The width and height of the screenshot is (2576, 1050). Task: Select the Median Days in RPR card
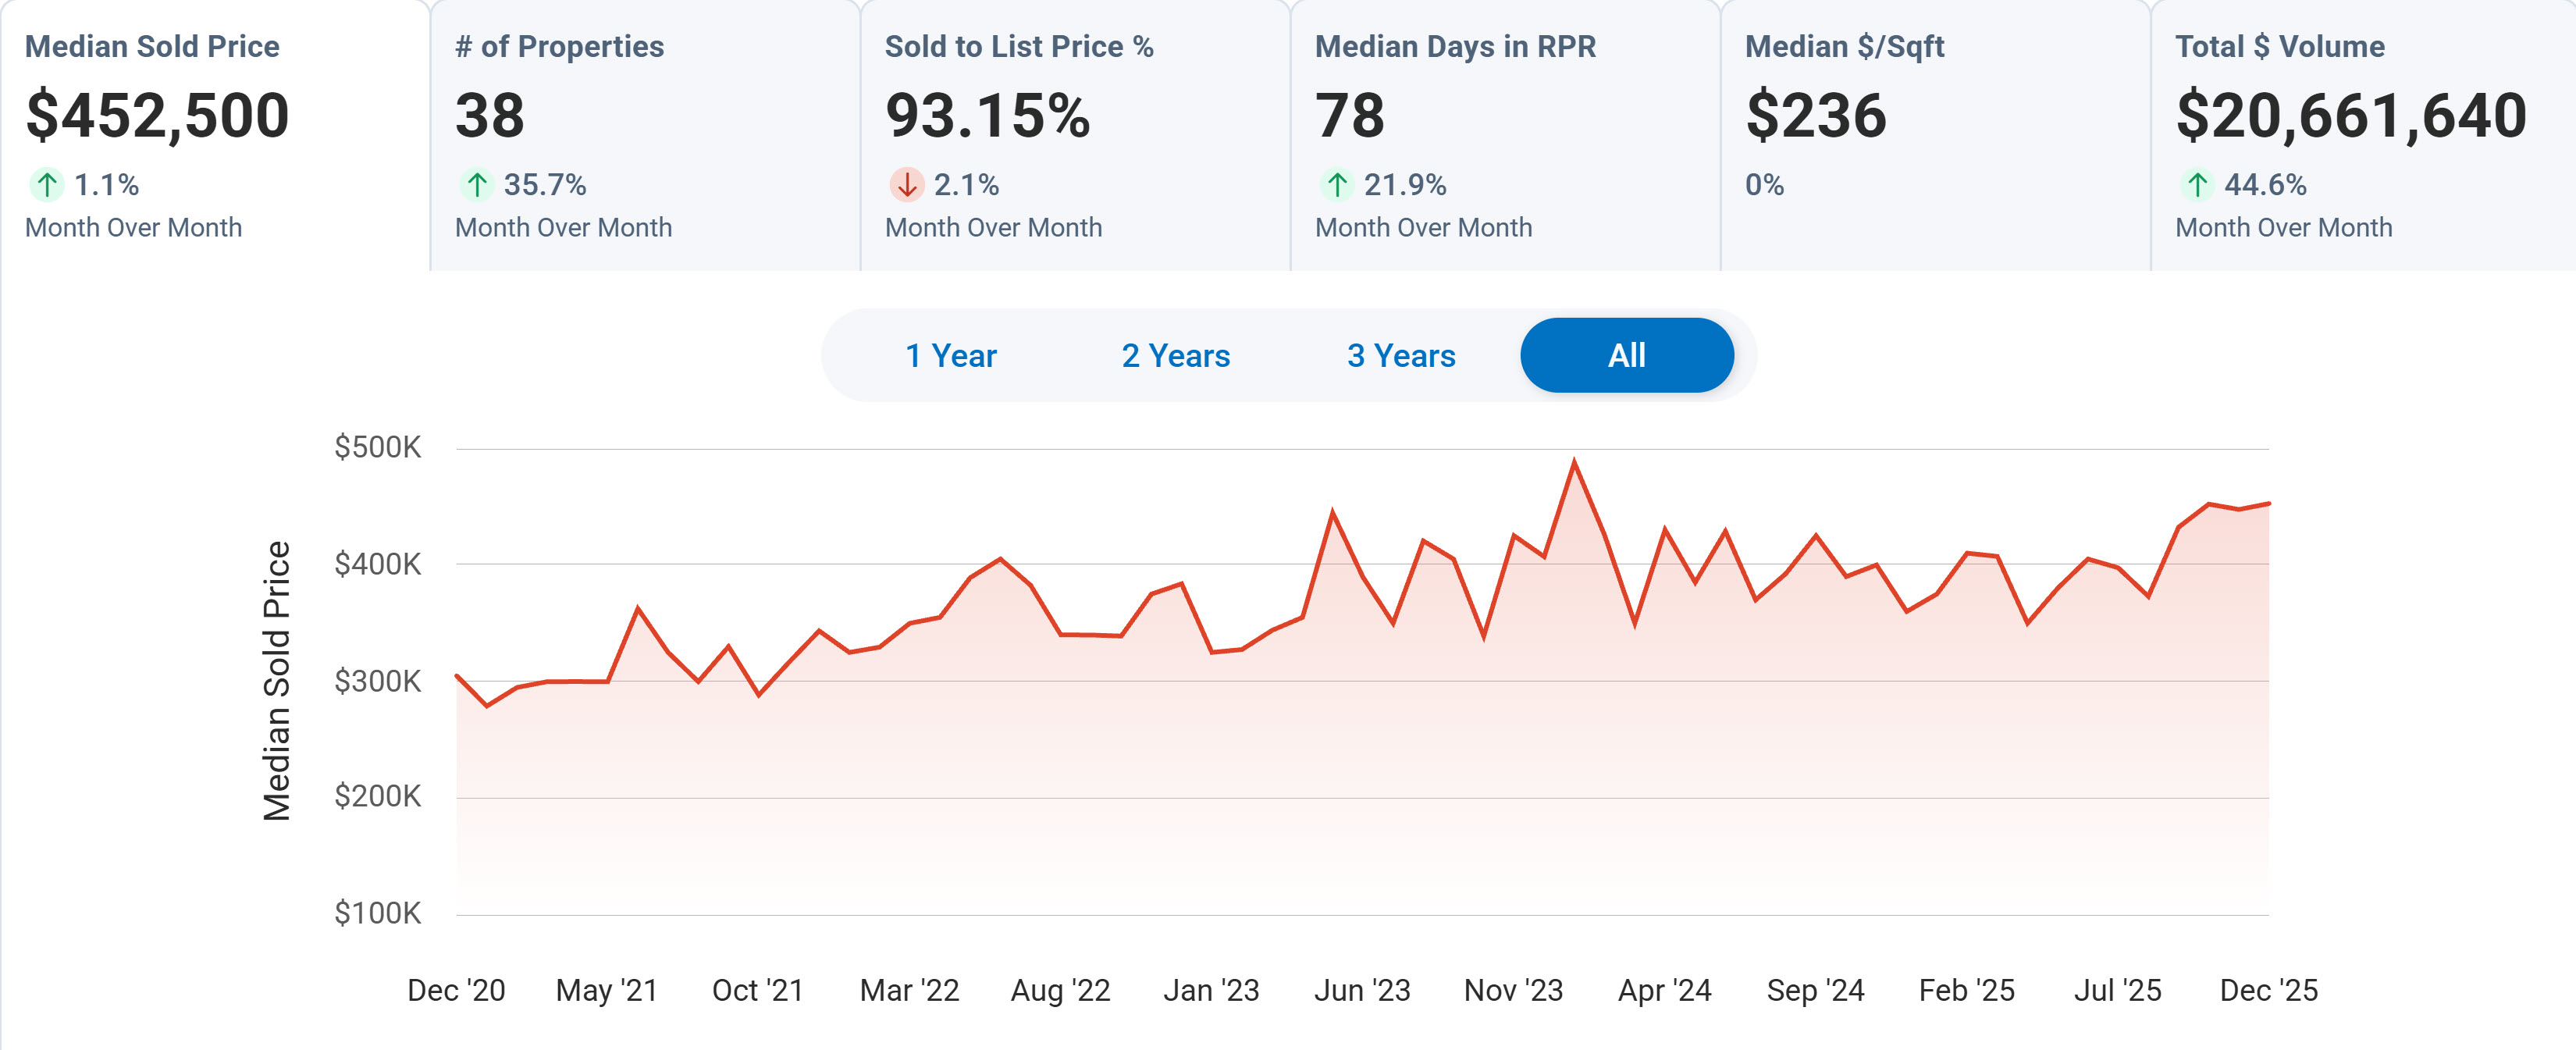(x=1504, y=135)
